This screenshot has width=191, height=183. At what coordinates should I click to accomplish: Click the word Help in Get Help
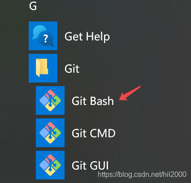pyautogui.click(x=98, y=37)
